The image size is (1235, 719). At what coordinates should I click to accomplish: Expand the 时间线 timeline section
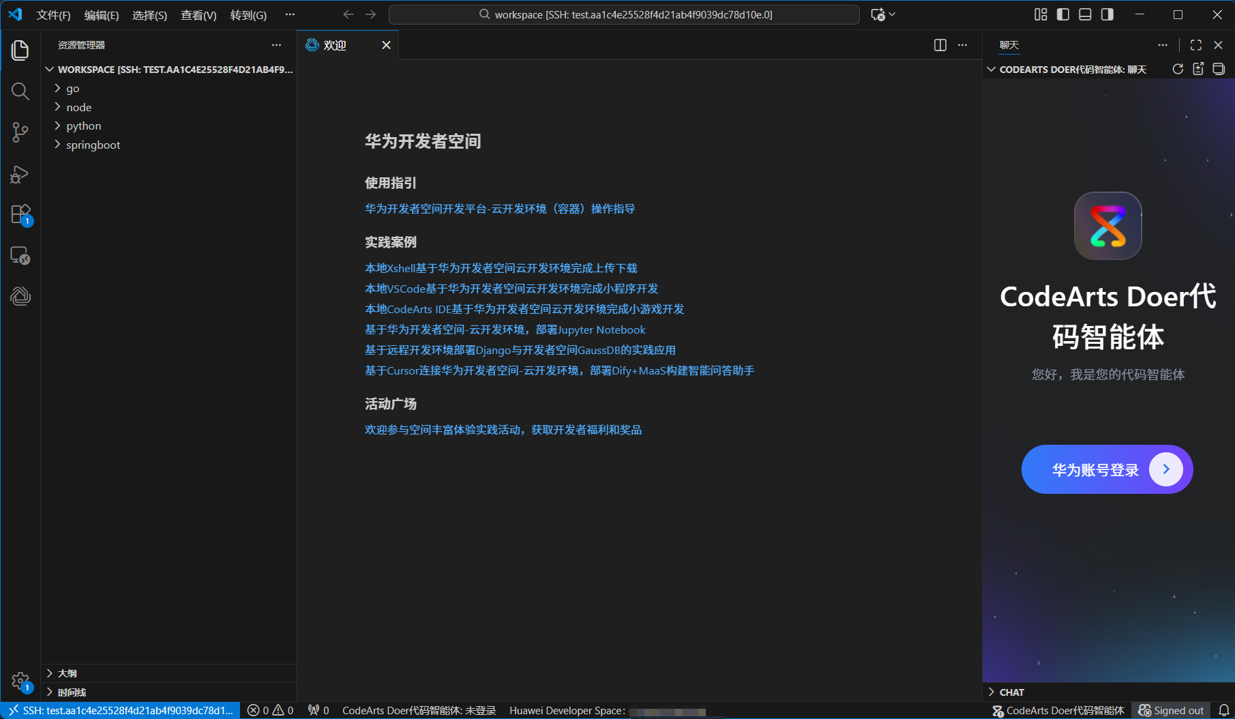pos(168,692)
